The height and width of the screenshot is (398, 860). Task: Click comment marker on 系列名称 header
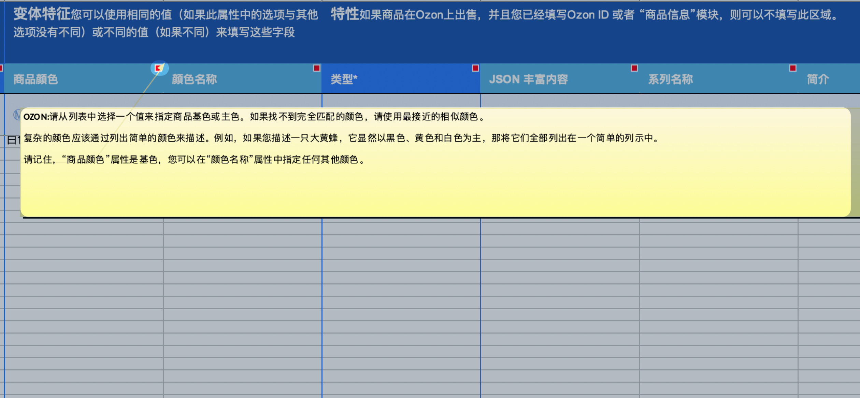tap(793, 68)
